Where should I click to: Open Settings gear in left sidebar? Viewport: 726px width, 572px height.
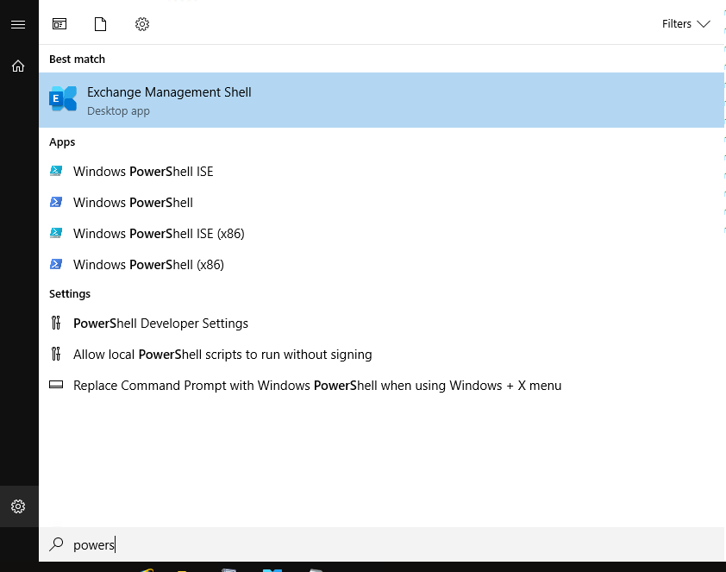click(x=18, y=506)
